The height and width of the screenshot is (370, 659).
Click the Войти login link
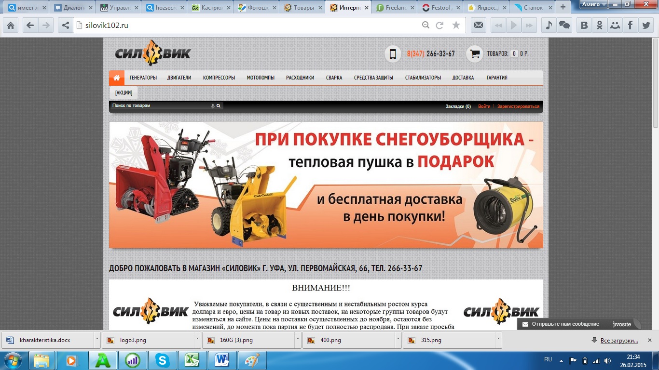click(484, 106)
